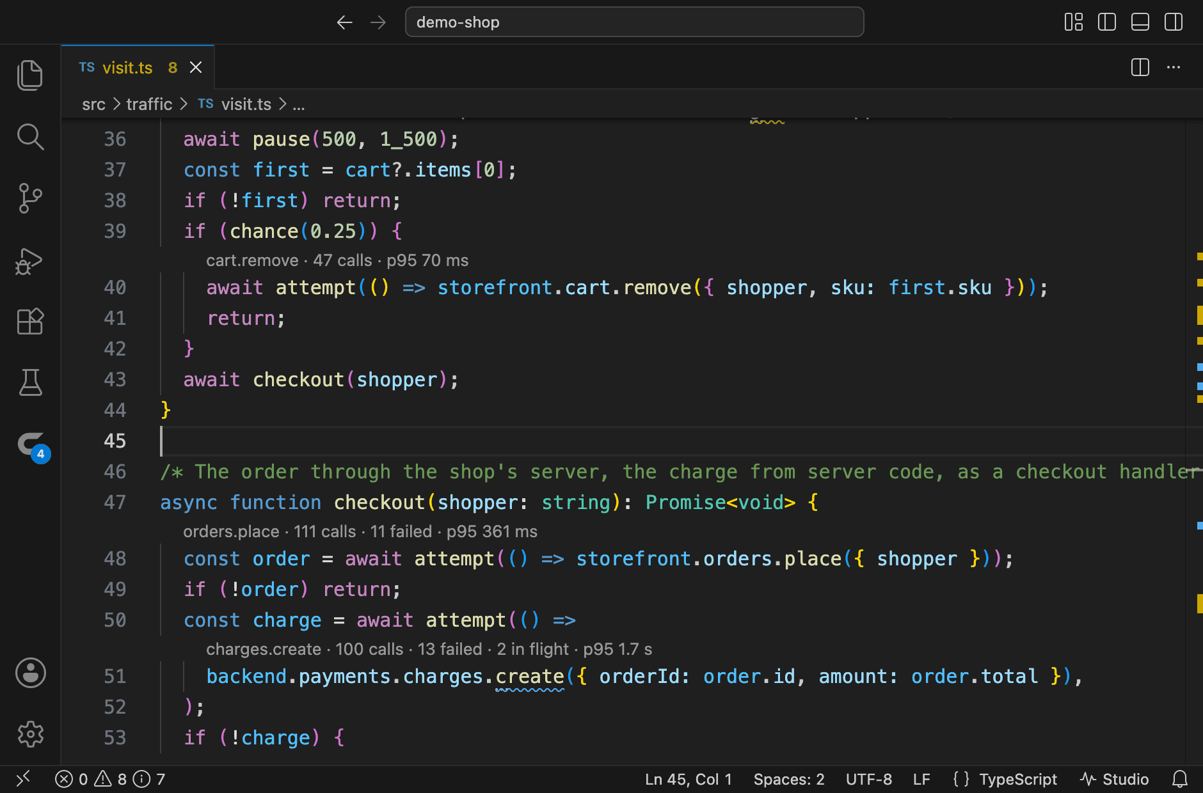Open the Studio status bar item

[x=1115, y=779]
